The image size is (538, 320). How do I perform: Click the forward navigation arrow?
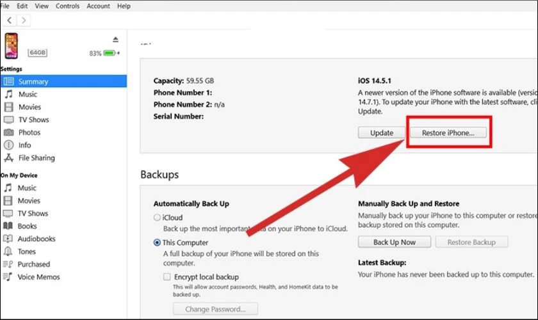(23, 20)
